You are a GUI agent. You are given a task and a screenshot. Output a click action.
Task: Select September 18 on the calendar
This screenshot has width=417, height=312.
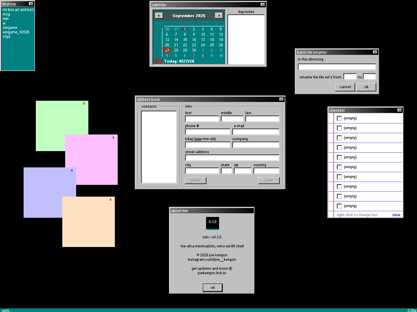[x=212, y=40]
